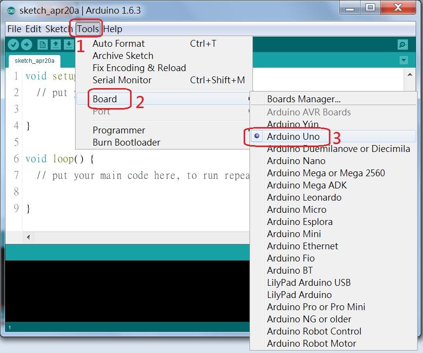The width and height of the screenshot is (423, 353).
Task: Select Arduino Uno board radio option
Action: pyautogui.click(x=334, y=136)
